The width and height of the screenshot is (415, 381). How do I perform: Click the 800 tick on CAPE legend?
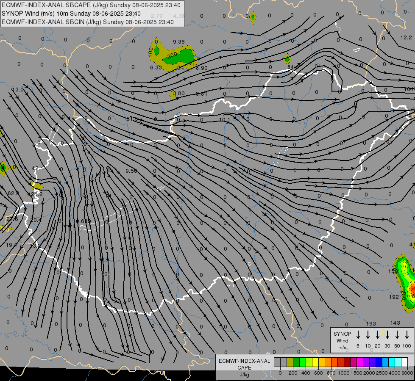331,373
